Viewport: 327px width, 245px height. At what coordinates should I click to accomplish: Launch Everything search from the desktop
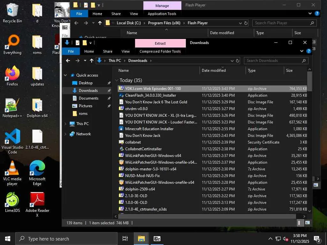[12, 45]
